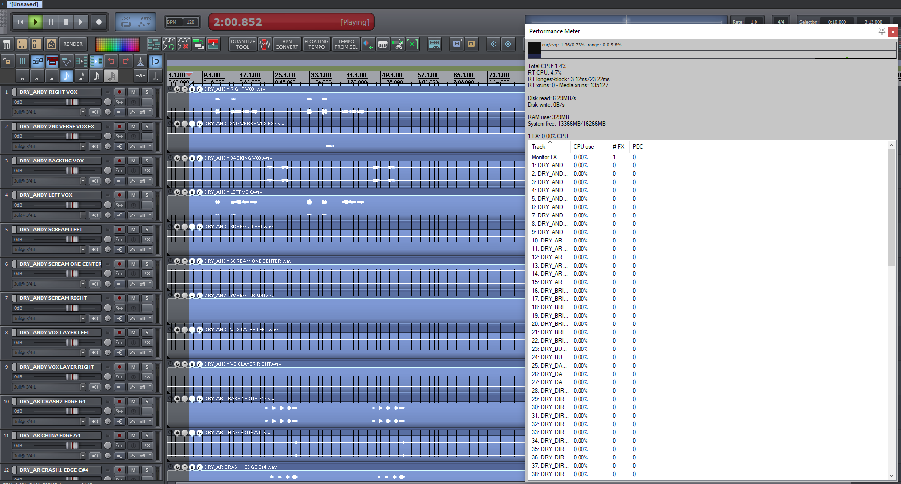Click the TEMPO FROM SEL button
This screenshot has height=484, width=901.
coord(346,44)
